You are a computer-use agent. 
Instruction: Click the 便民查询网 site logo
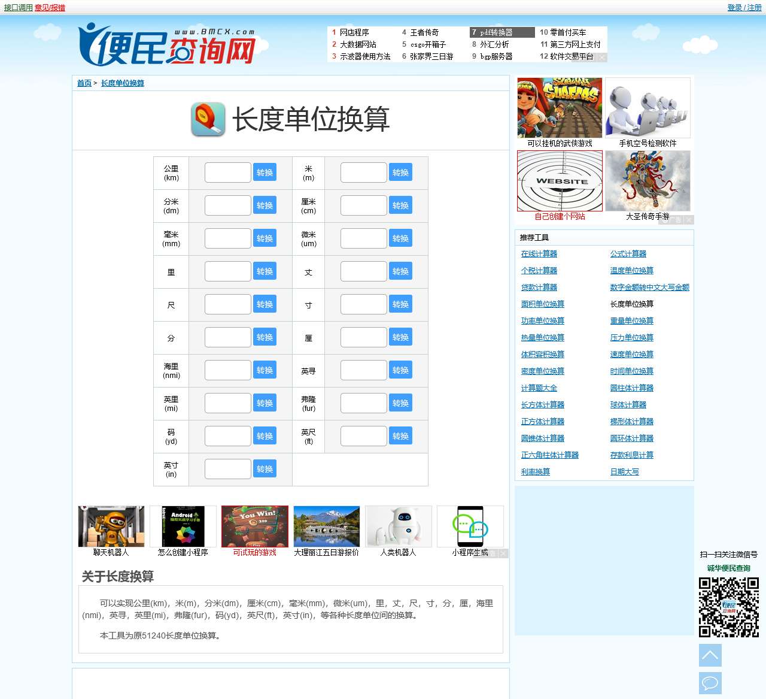click(x=167, y=45)
